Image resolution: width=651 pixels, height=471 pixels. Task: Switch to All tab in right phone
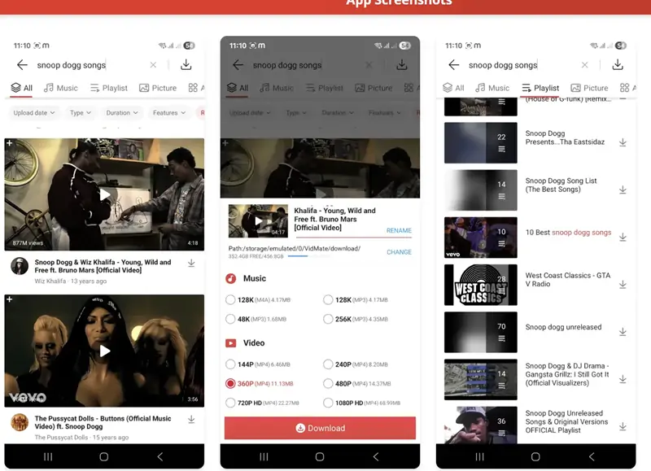pyautogui.click(x=453, y=88)
